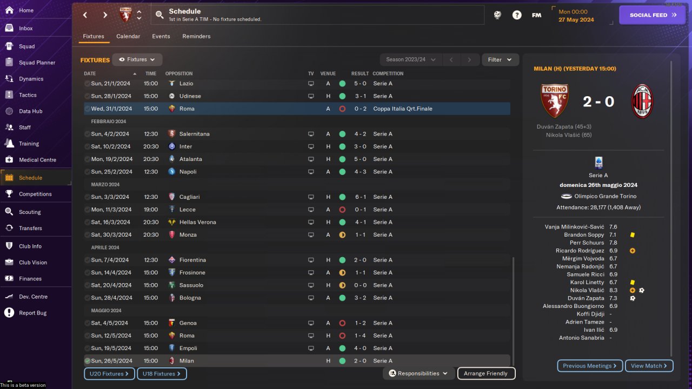Toggle the checkmark for the Genoa fixture
Viewport: 692px width, 389px height.
[87, 323]
